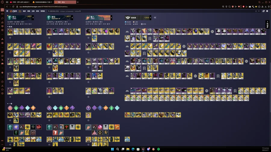Open the history clock in Opera sidebar
The height and width of the screenshot is (152, 271).
coord(2,82)
